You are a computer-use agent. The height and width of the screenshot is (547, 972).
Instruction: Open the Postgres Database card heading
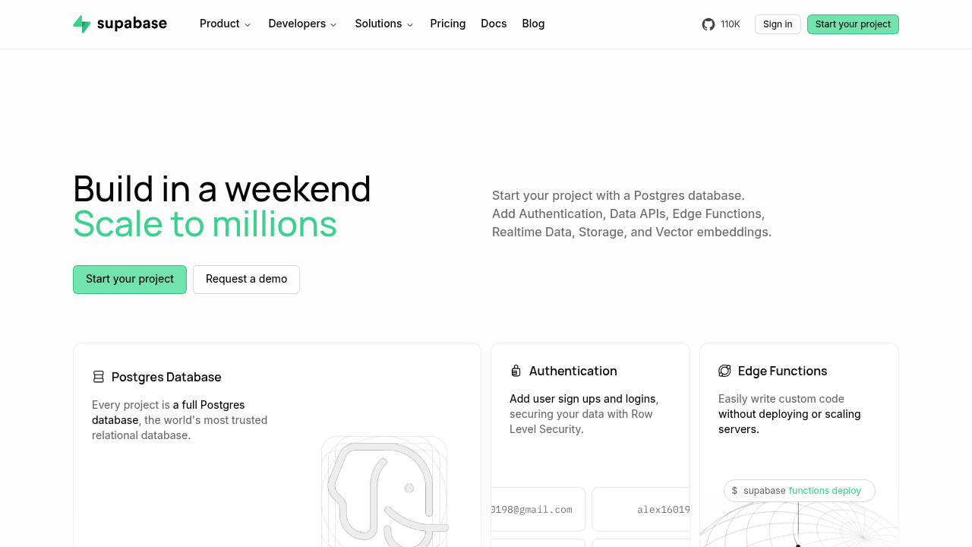(x=166, y=377)
